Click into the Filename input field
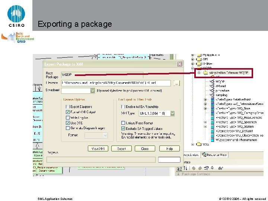The height and width of the screenshot is (201, 268). click(x=116, y=83)
